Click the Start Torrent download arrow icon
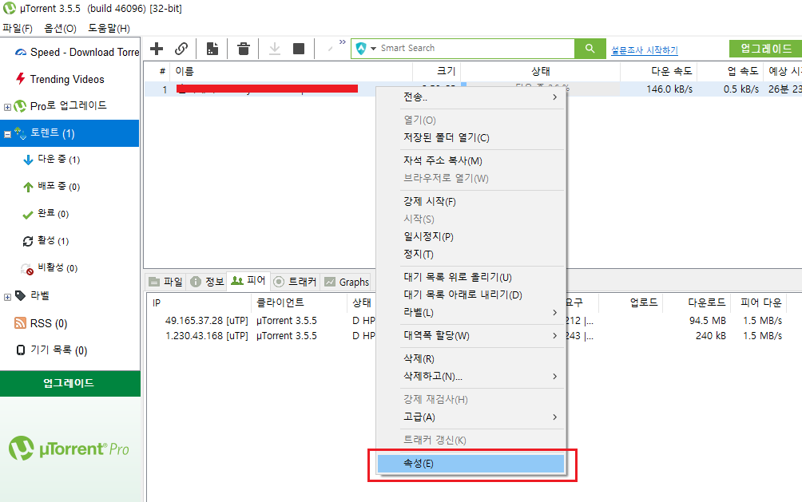Viewport: 802px width, 502px height. coord(275,49)
